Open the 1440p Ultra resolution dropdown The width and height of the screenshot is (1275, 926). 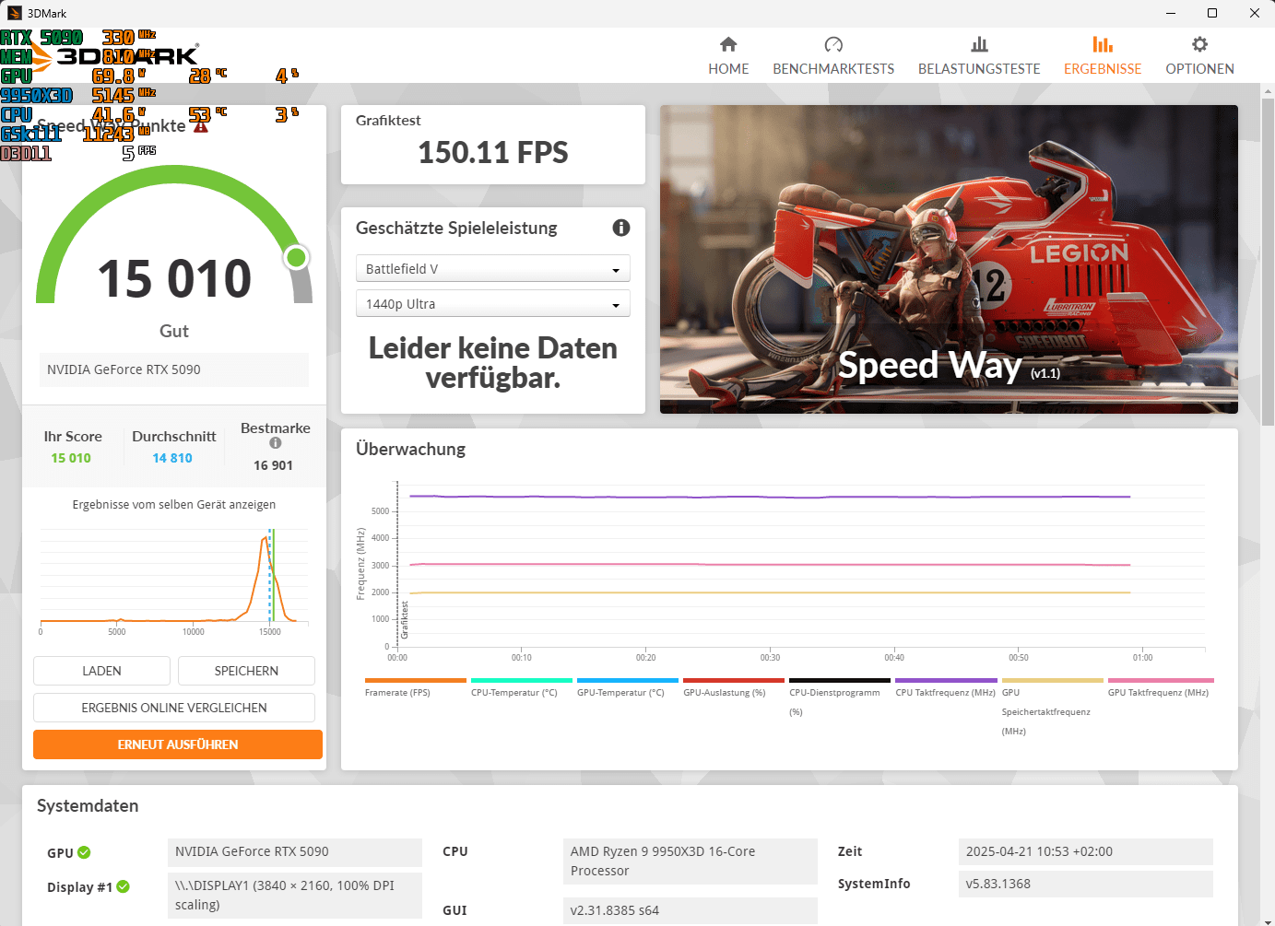(x=492, y=303)
